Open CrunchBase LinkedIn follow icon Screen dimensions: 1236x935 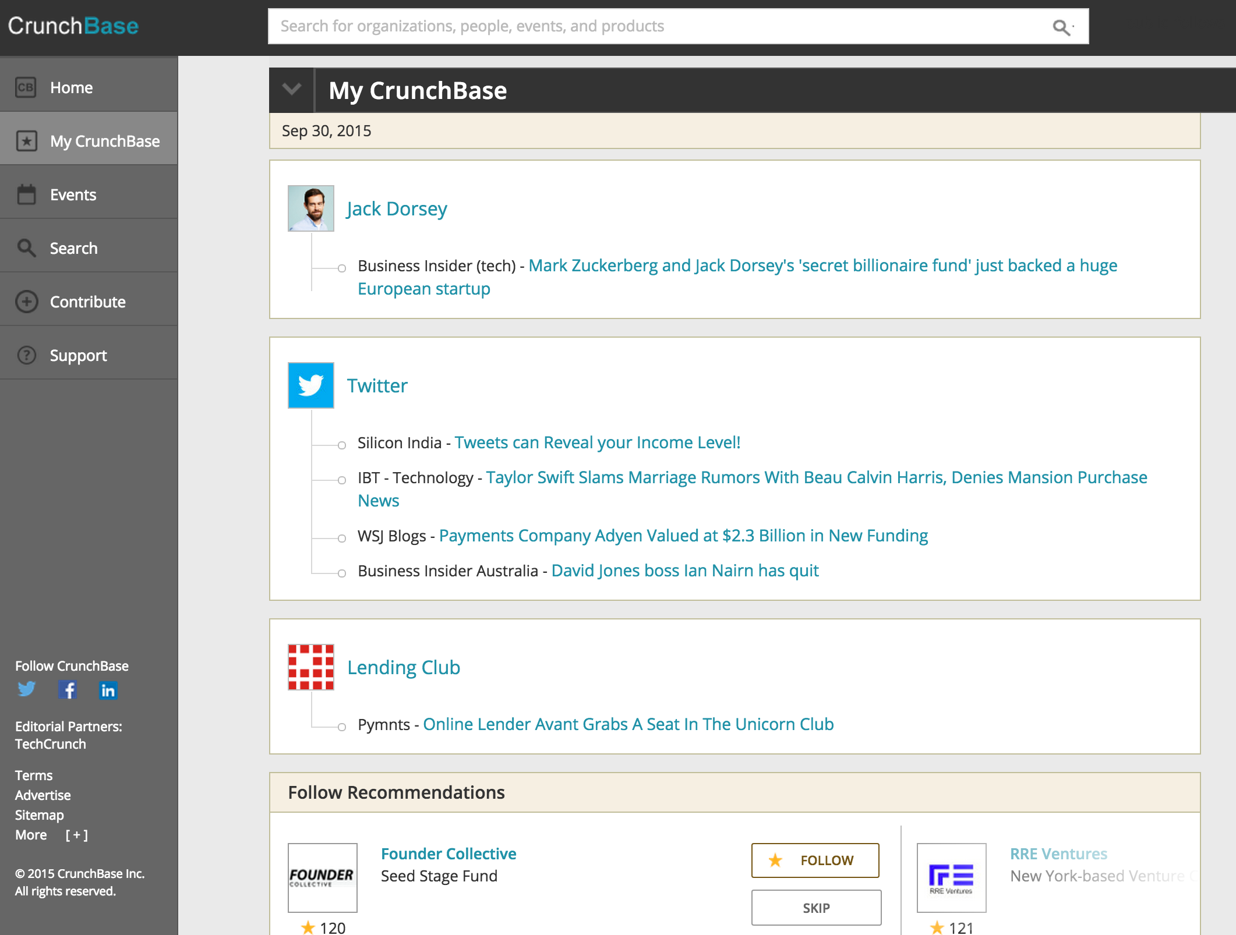(108, 690)
